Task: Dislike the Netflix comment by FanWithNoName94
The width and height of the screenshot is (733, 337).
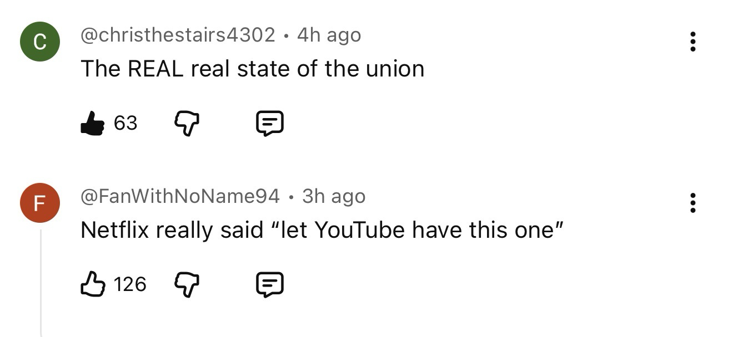Action: click(x=187, y=284)
